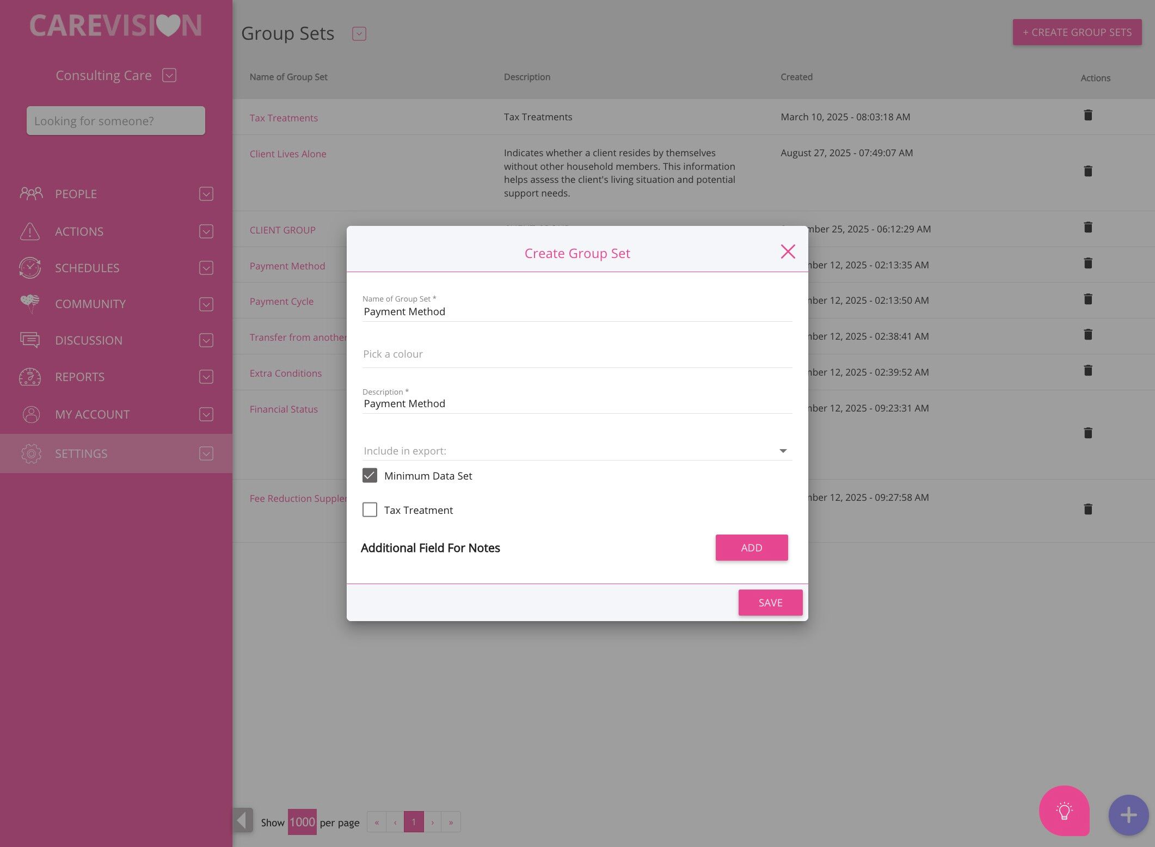Collapse sidebar using left arrow icon
This screenshot has width=1155, height=847.
point(243,820)
